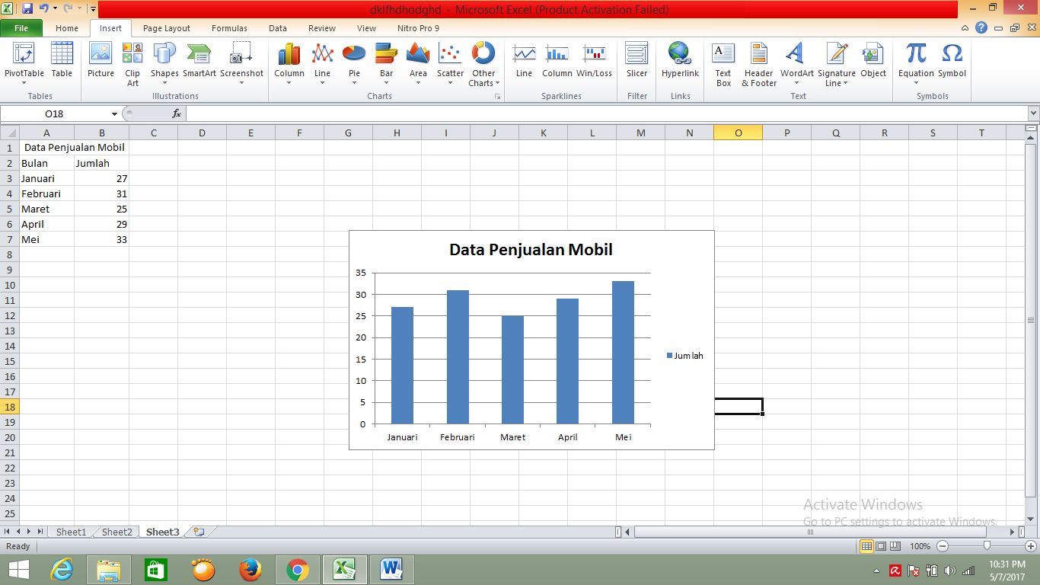Switch to the Formulas tab

[x=229, y=28]
